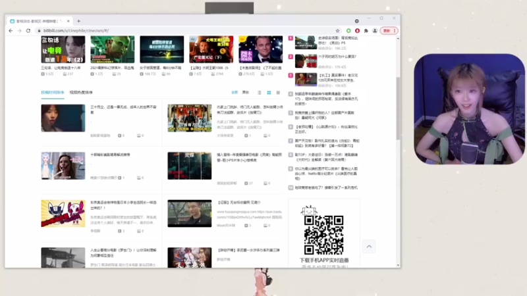Open the martial-arts poster thumbnail

click(190, 258)
